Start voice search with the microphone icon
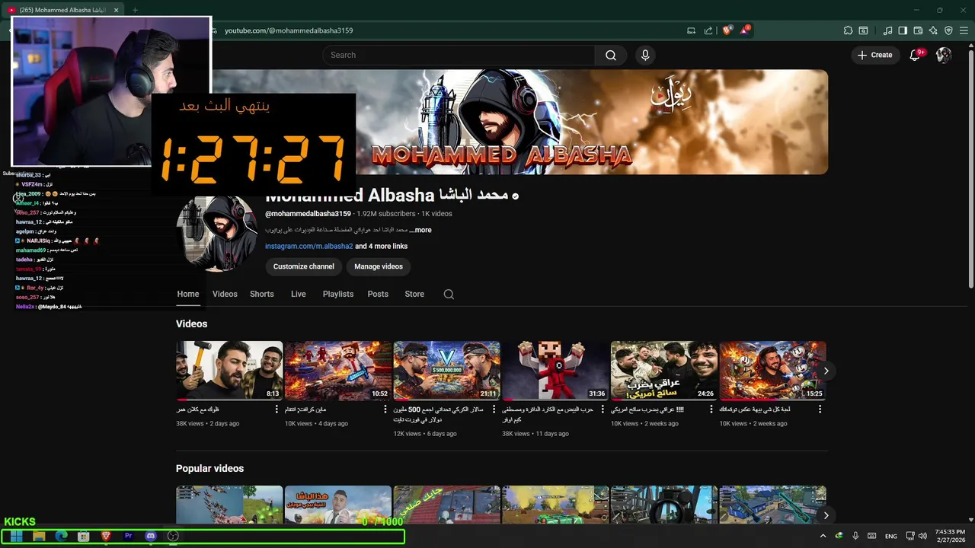 point(645,55)
